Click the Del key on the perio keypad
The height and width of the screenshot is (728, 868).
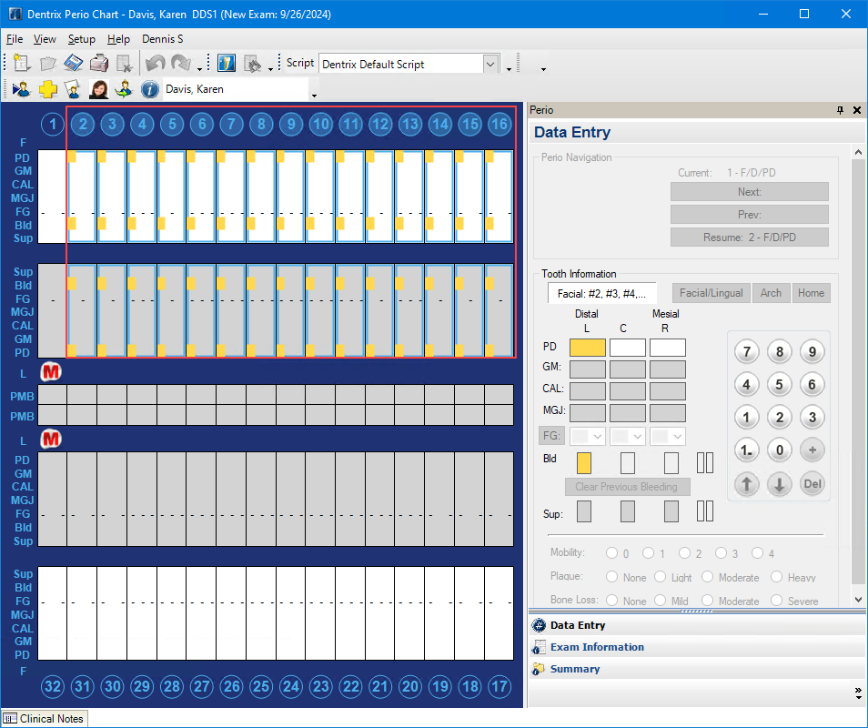812,484
